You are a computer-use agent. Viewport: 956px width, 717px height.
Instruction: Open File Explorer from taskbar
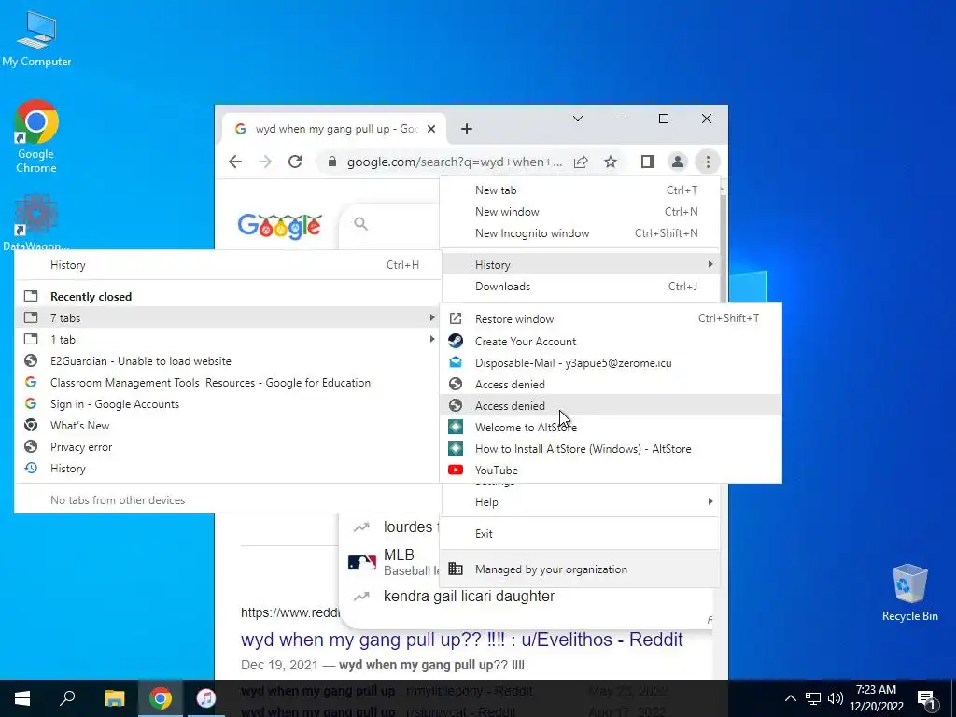(114, 698)
